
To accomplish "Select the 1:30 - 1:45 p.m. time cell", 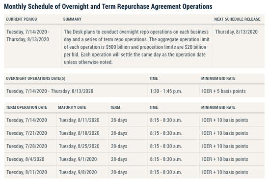I will click(x=166, y=91).
